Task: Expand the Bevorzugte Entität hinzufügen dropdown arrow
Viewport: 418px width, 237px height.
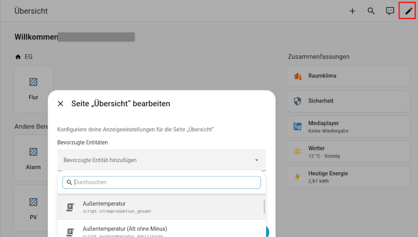Action: pos(256,160)
